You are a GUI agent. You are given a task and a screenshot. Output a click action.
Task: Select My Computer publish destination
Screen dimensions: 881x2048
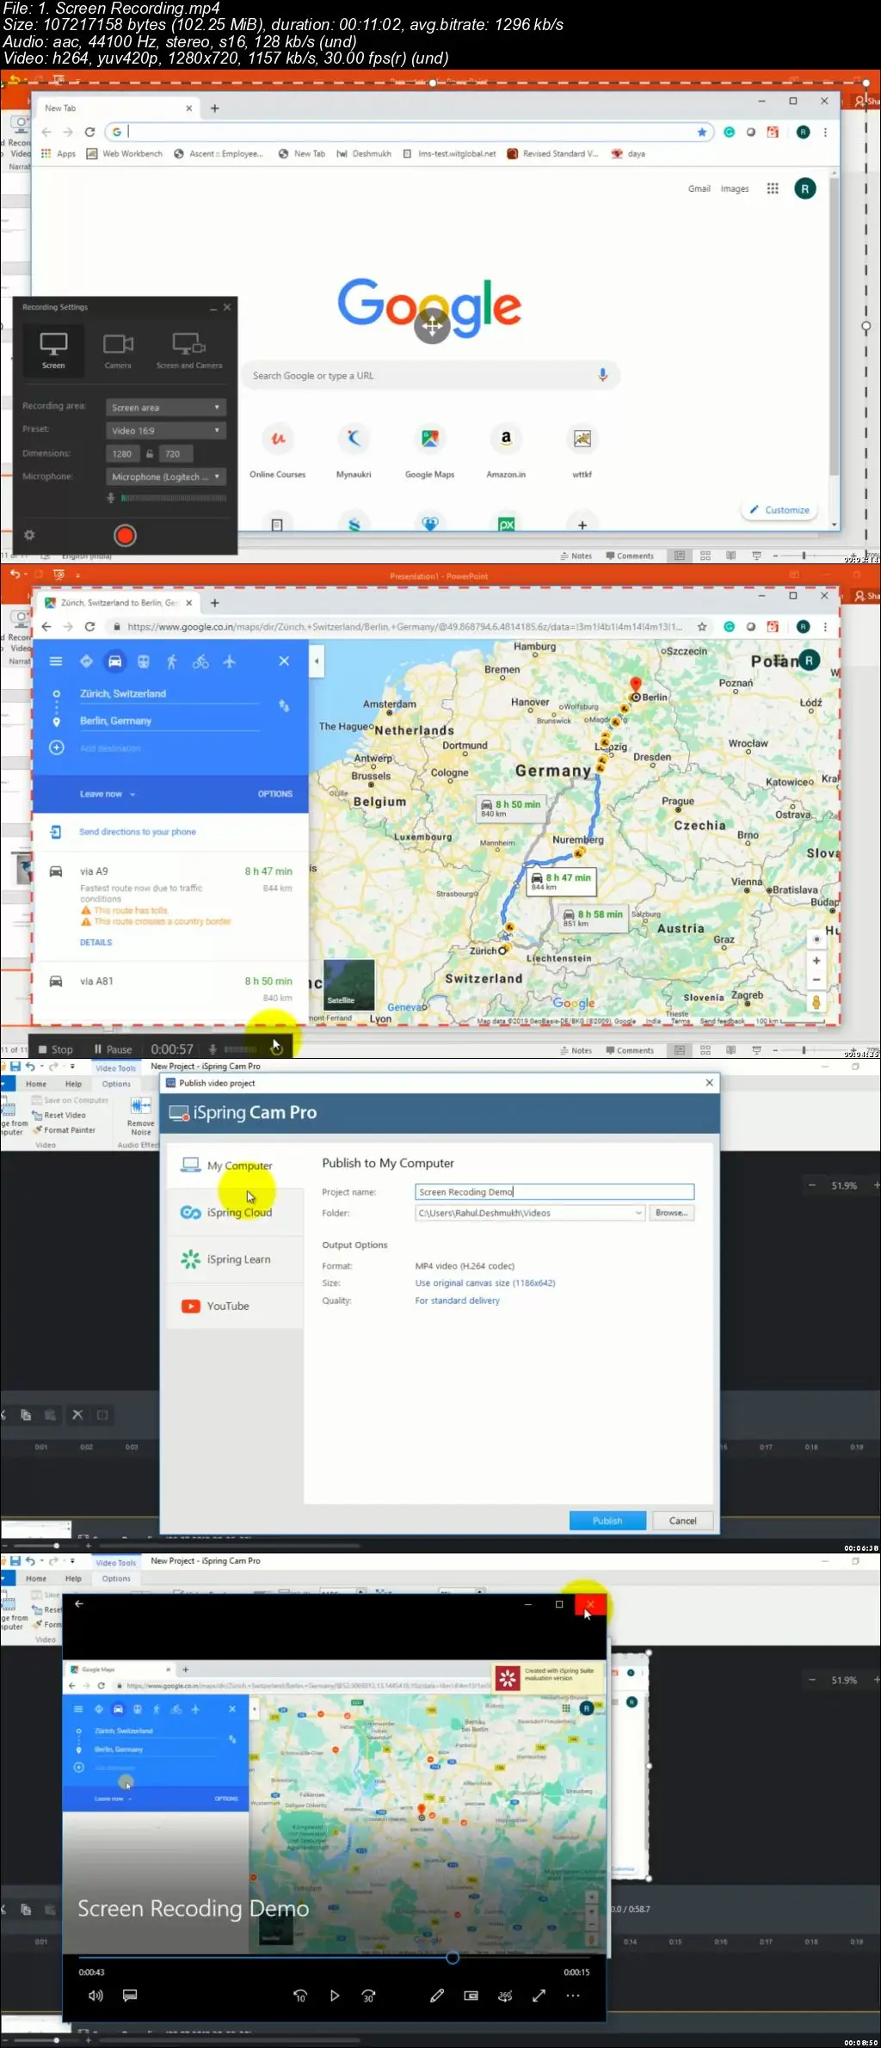tap(234, 1165)
